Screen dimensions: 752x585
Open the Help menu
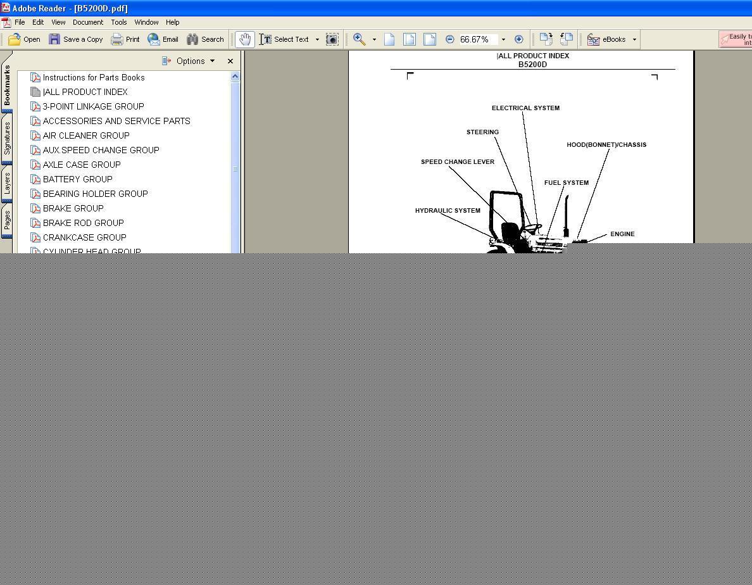point(173,23)
